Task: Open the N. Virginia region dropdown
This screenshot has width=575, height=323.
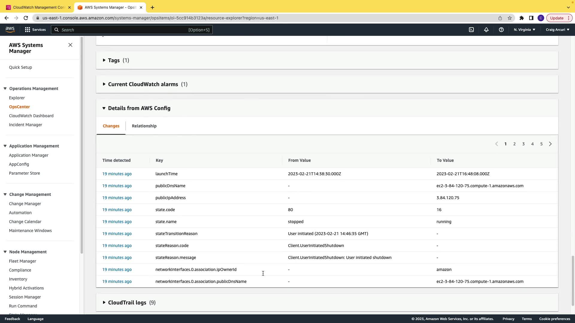Action: pos(524,30)
